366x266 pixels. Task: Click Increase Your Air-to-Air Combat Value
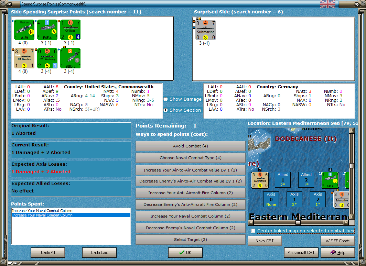(191, 170)
